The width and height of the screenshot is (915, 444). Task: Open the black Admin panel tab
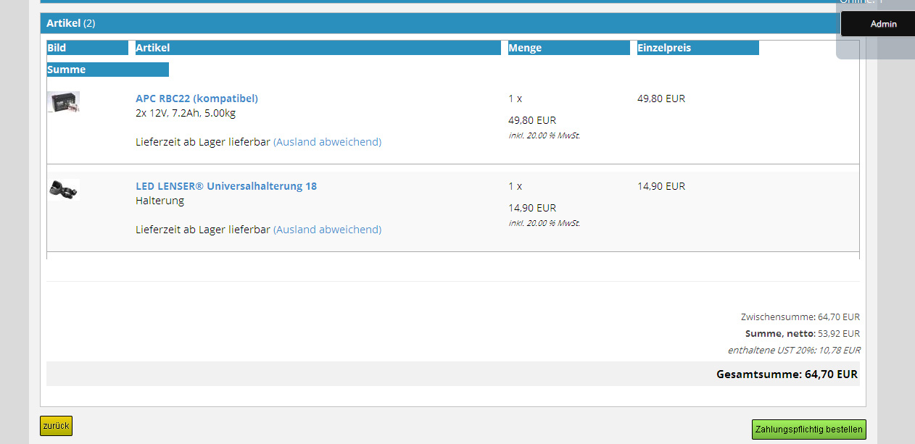882,24
